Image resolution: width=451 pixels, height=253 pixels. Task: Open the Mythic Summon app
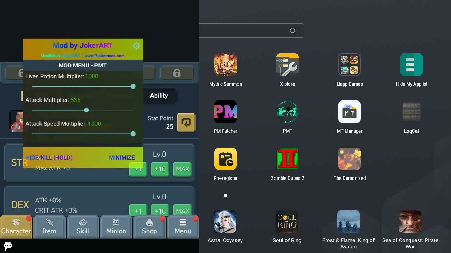click(x=225, y=65)
